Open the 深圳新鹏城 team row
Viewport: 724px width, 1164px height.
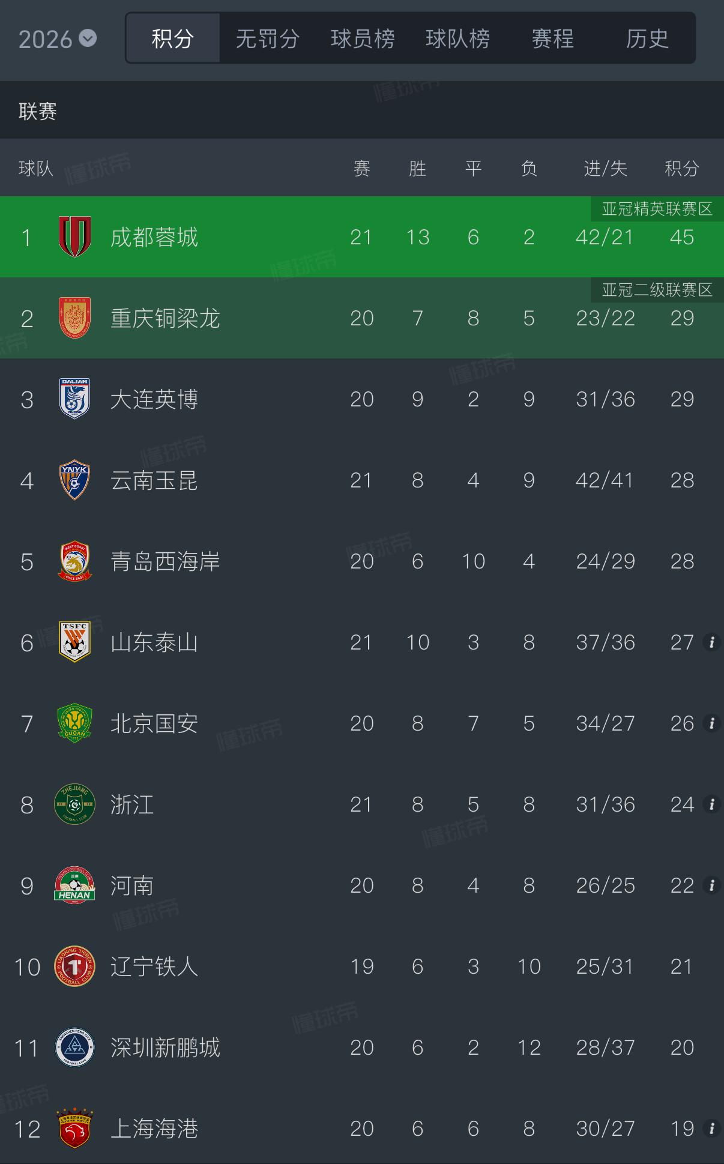(362, 1048)
